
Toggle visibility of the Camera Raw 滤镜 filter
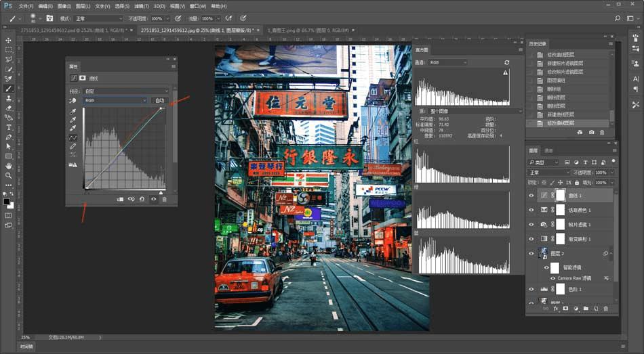pyautogui.click(x=553, y=278)
